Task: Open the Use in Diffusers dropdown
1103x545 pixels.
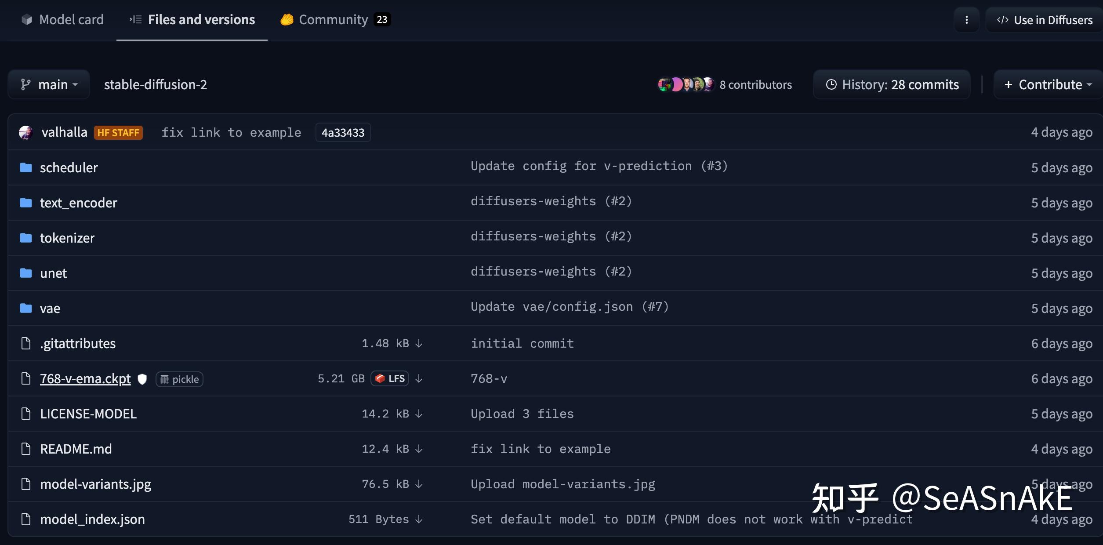Action: [x=1044, y=20]
